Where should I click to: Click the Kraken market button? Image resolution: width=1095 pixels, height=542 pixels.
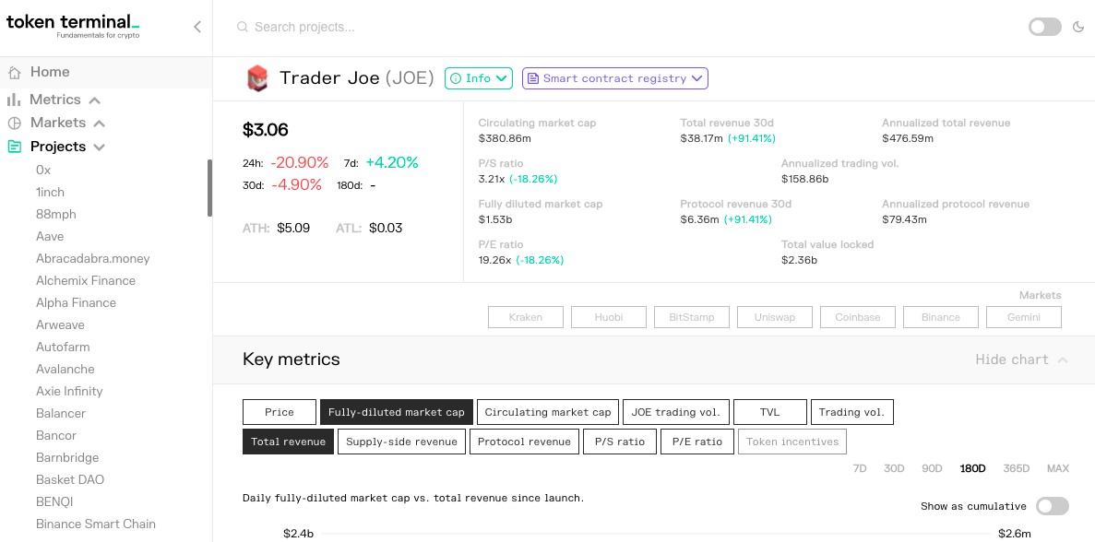[x=525, y=317]
